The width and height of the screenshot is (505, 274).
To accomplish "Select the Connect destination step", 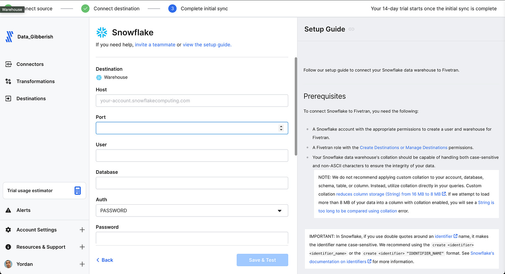I will pyautogui.click(x=117, y=8).
